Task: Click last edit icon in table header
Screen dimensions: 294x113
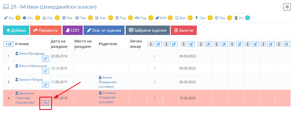Action: 287,44
